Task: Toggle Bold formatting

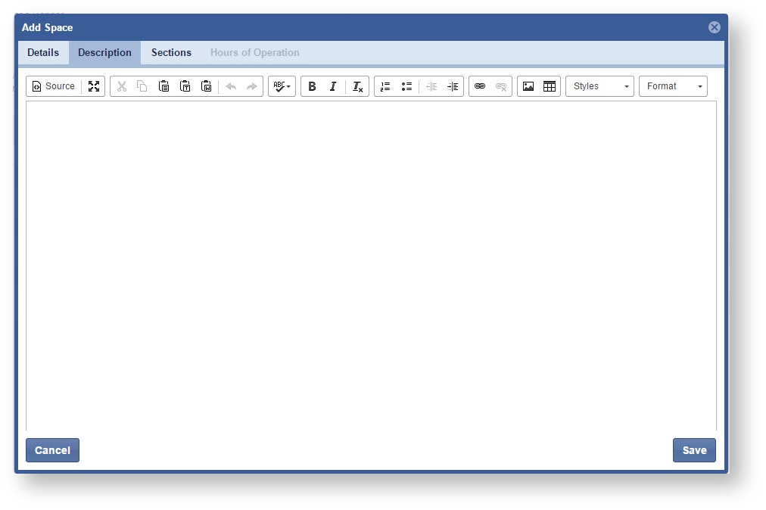Action: (312, 86)
